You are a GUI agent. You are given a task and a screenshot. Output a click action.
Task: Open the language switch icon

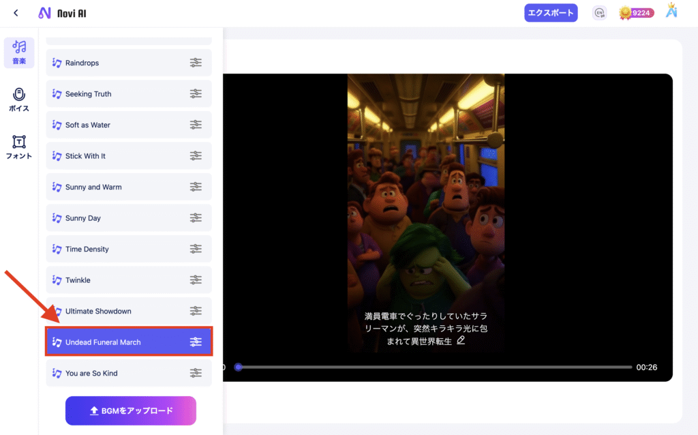point(600,13)
